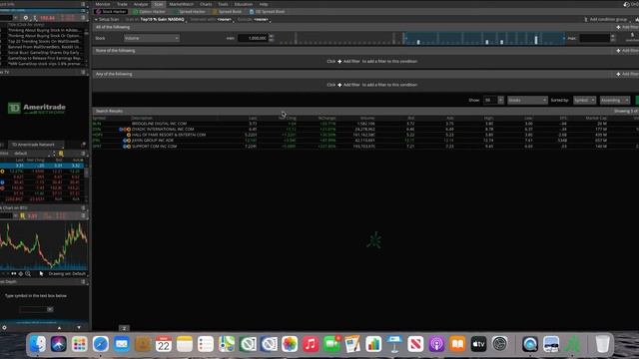Switch to the Monitor main tab

(103, 4)
